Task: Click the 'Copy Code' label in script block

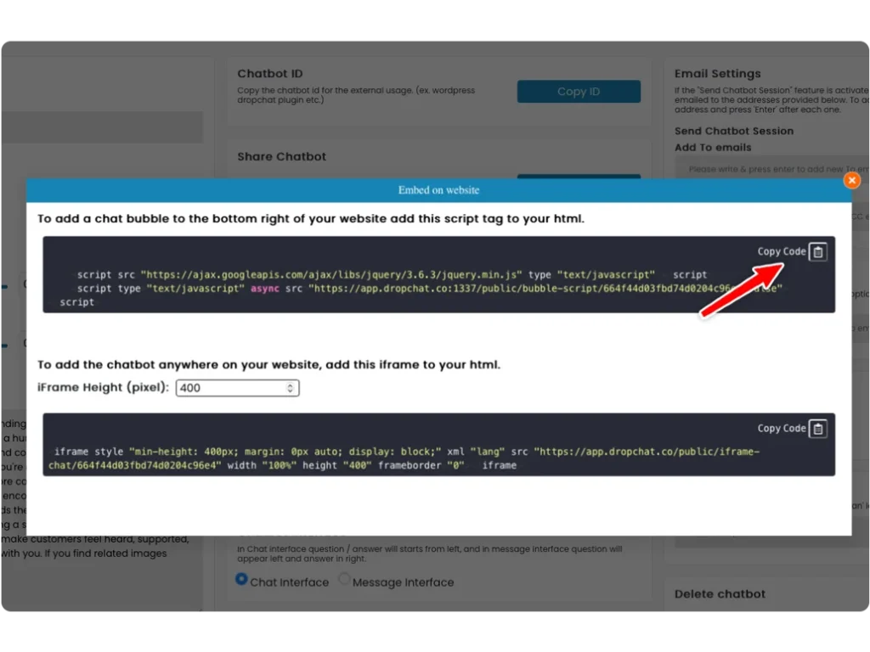Action: (782, 251)
